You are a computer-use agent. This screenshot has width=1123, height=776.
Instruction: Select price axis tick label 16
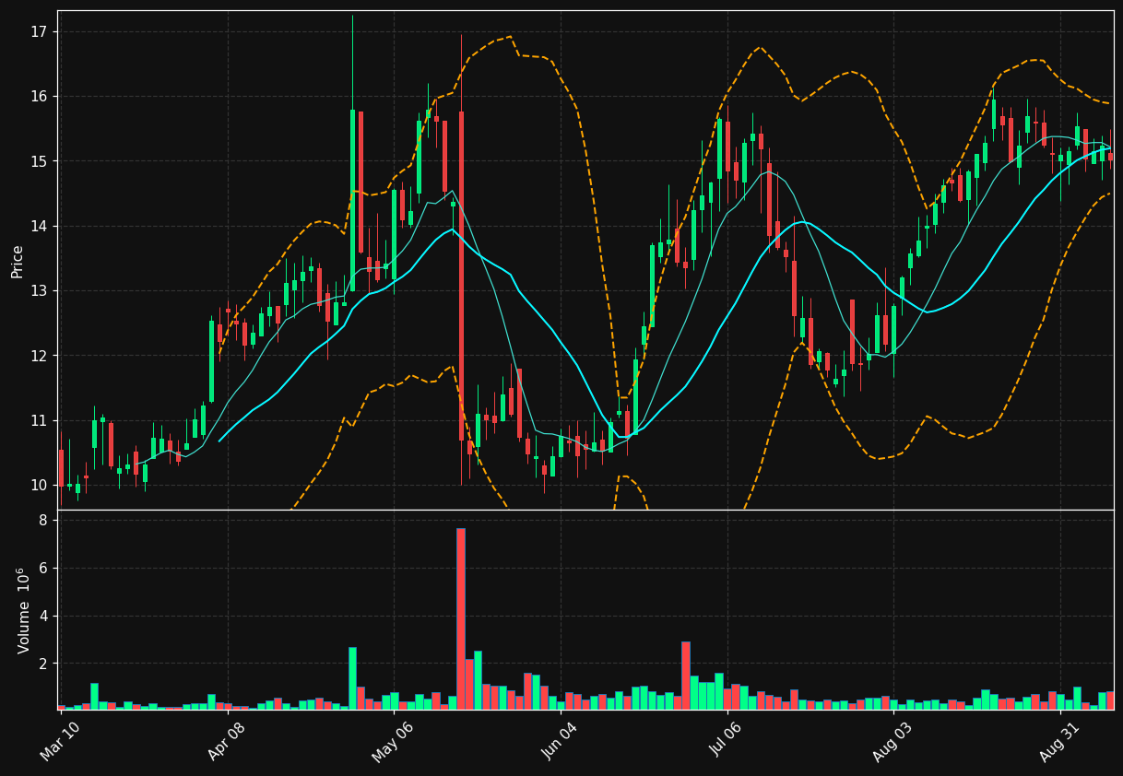coord(41,97)
